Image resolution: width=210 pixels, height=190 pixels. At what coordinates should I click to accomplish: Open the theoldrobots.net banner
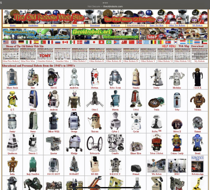click(x=105, y=34)
